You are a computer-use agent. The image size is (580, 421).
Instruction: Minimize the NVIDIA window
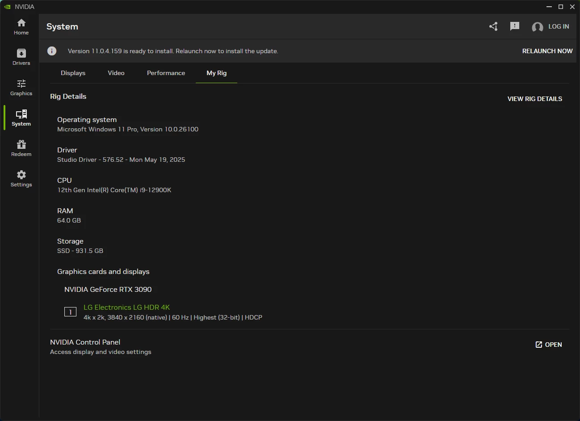549,7
